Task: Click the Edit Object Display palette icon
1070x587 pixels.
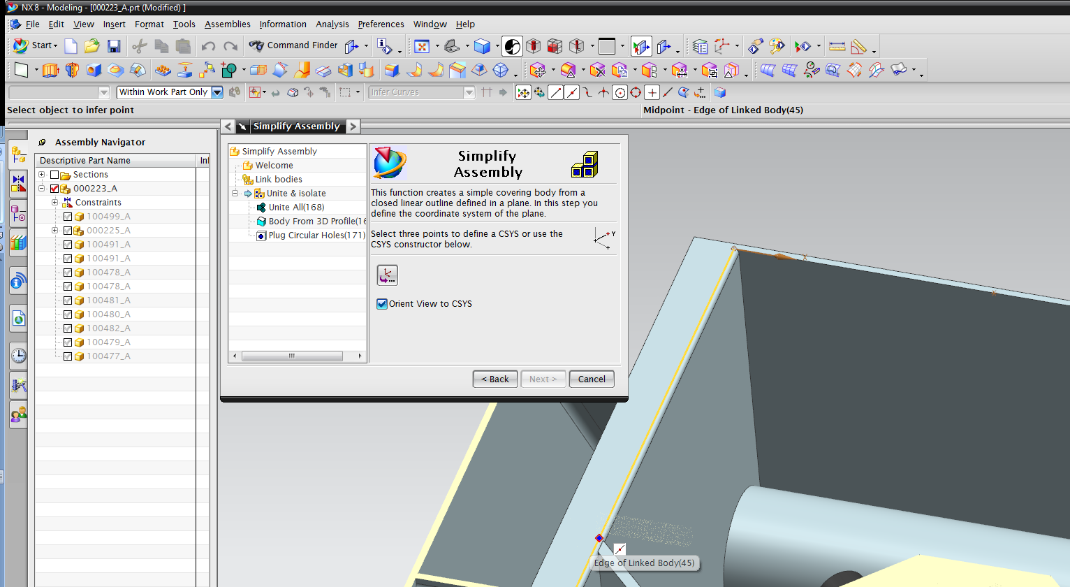Action: point(777,47)
